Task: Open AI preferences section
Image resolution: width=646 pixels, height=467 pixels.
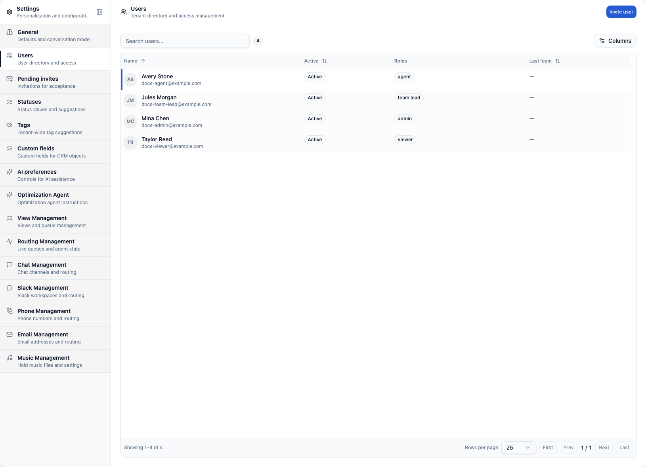Action: [x=55, y=175]
